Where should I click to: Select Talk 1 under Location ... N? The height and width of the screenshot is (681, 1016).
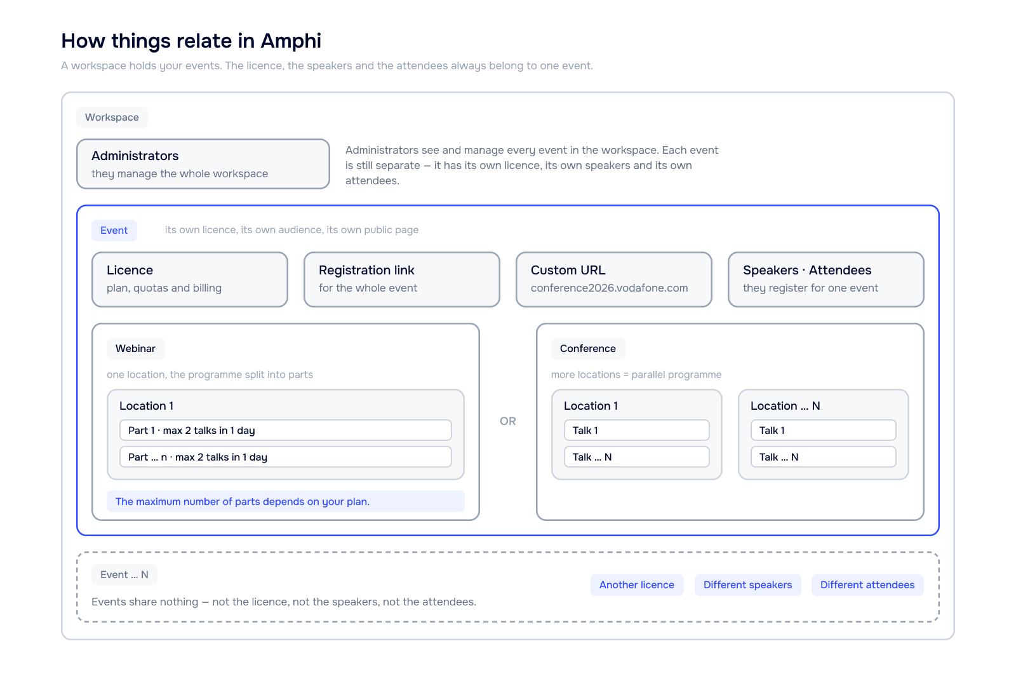pyautogui.click(x=824, y=430)
